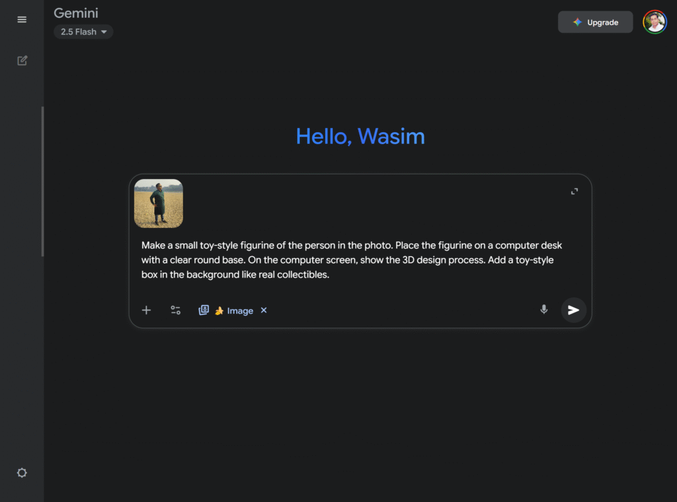Toggle the Image tool chip label
The height and width of the screenshot is (502, 677).
240,311
